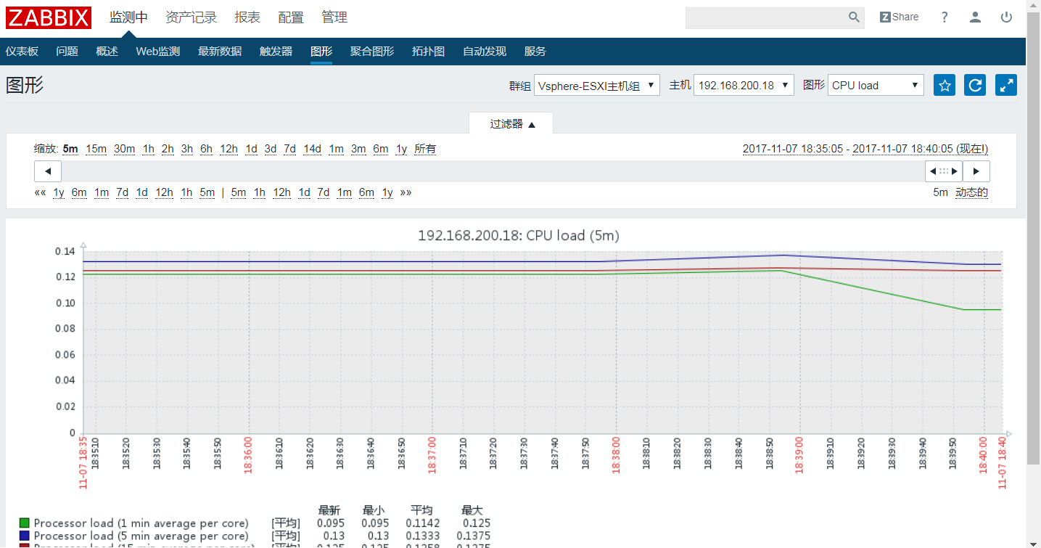The width and height of the screenshot is (1041, 548).
Task: Set zoom to 30m
Action: coord(124,149)
